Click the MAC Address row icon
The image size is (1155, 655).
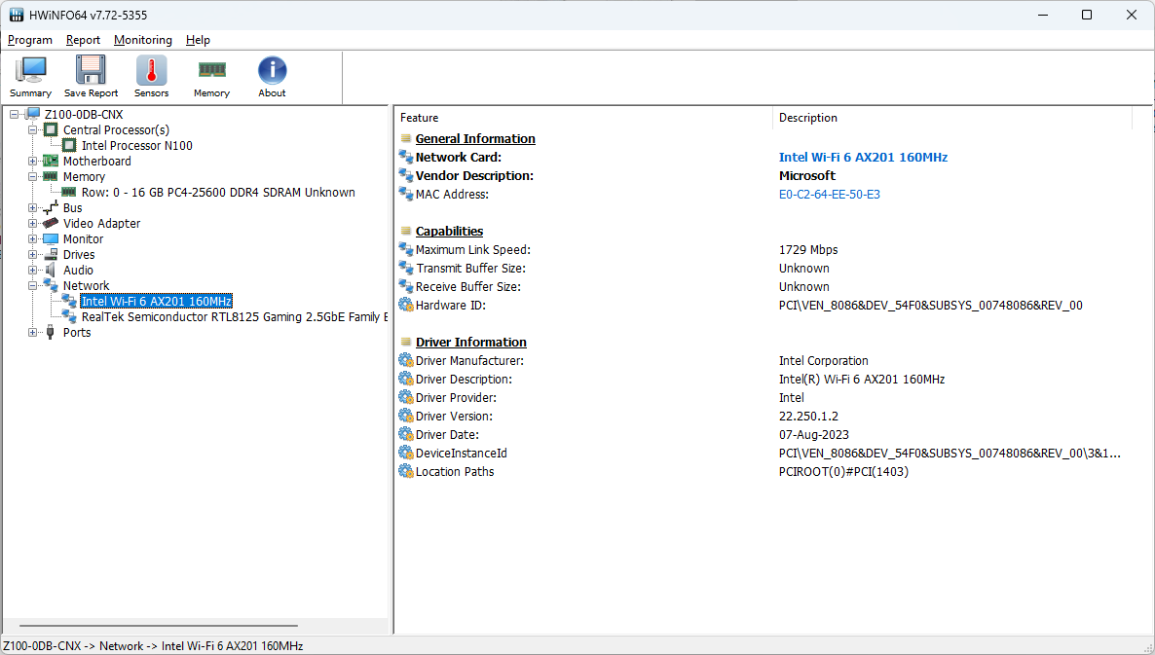[406, 194]
